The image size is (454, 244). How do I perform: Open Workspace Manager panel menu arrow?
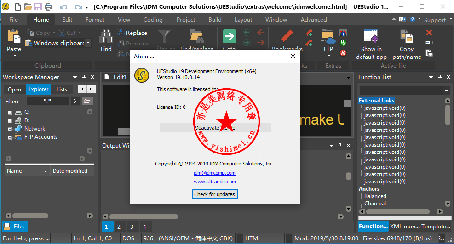pos(75,77)
